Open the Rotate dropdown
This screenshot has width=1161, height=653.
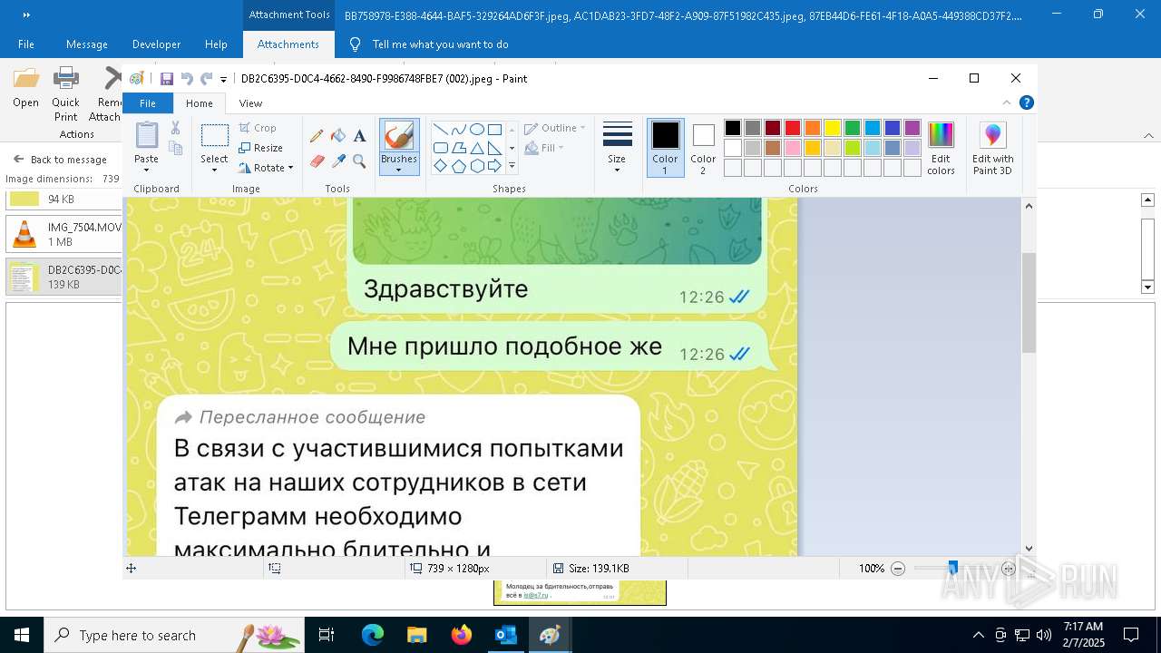click(266, 168)
